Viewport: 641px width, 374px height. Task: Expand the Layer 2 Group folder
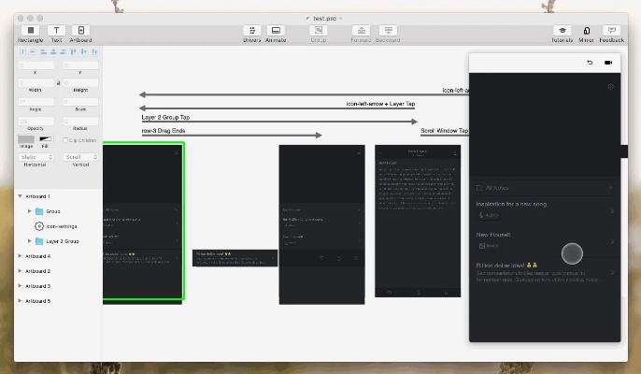(x=30, y=241)
